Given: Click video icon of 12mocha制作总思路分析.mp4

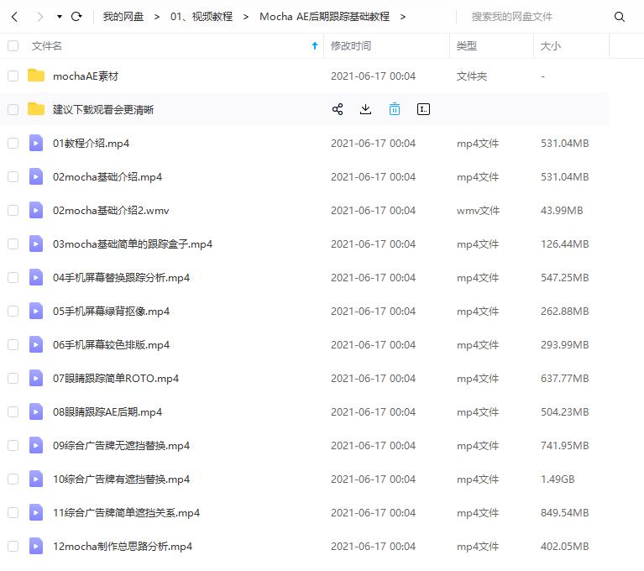Looking at the screenshot, I should (x=36, y=546).
